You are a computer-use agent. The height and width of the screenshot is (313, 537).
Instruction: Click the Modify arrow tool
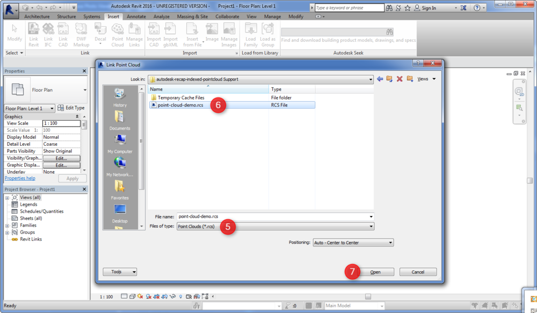click(x=14, y=33)
